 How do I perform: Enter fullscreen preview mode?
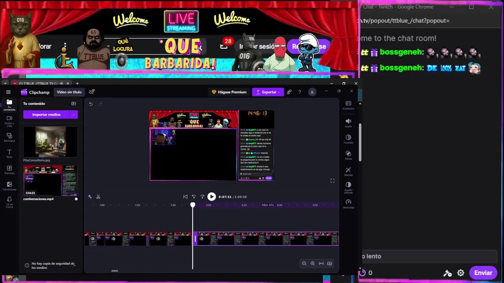click(332, 181)
